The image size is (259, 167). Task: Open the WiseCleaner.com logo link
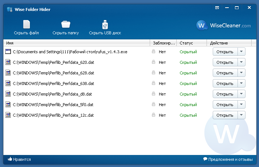click(x=224, y=26)
